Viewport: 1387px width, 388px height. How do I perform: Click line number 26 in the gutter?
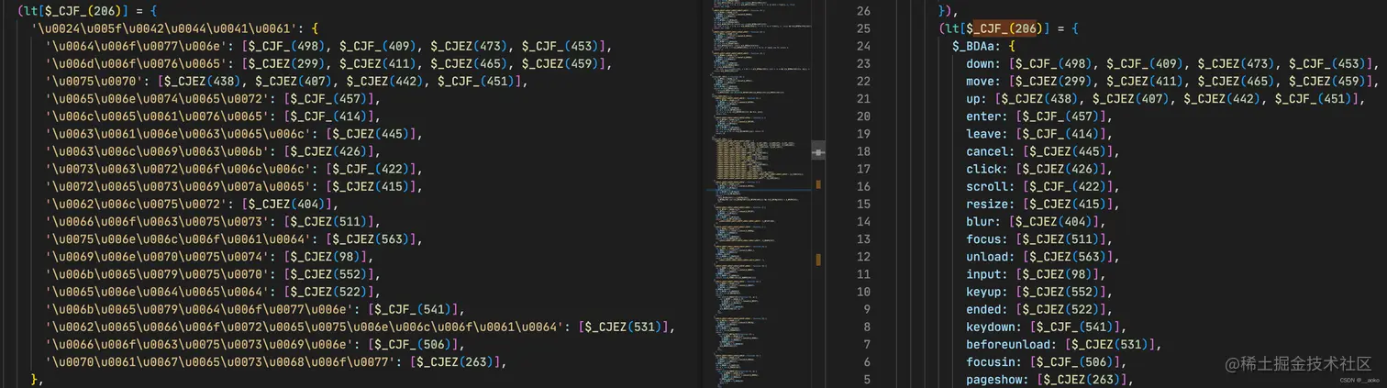(862, 11)
